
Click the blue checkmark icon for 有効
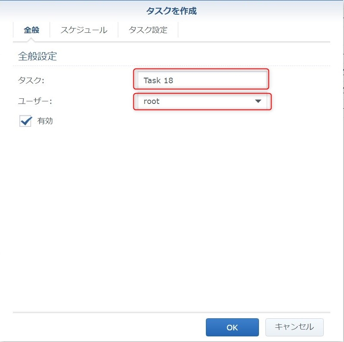26,120
